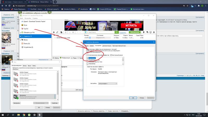Viewport: 208px width, 117px height.
Task: Click the uTorrent chat bubbles icon
Action: pyautogui.click(x=147, y=32)
